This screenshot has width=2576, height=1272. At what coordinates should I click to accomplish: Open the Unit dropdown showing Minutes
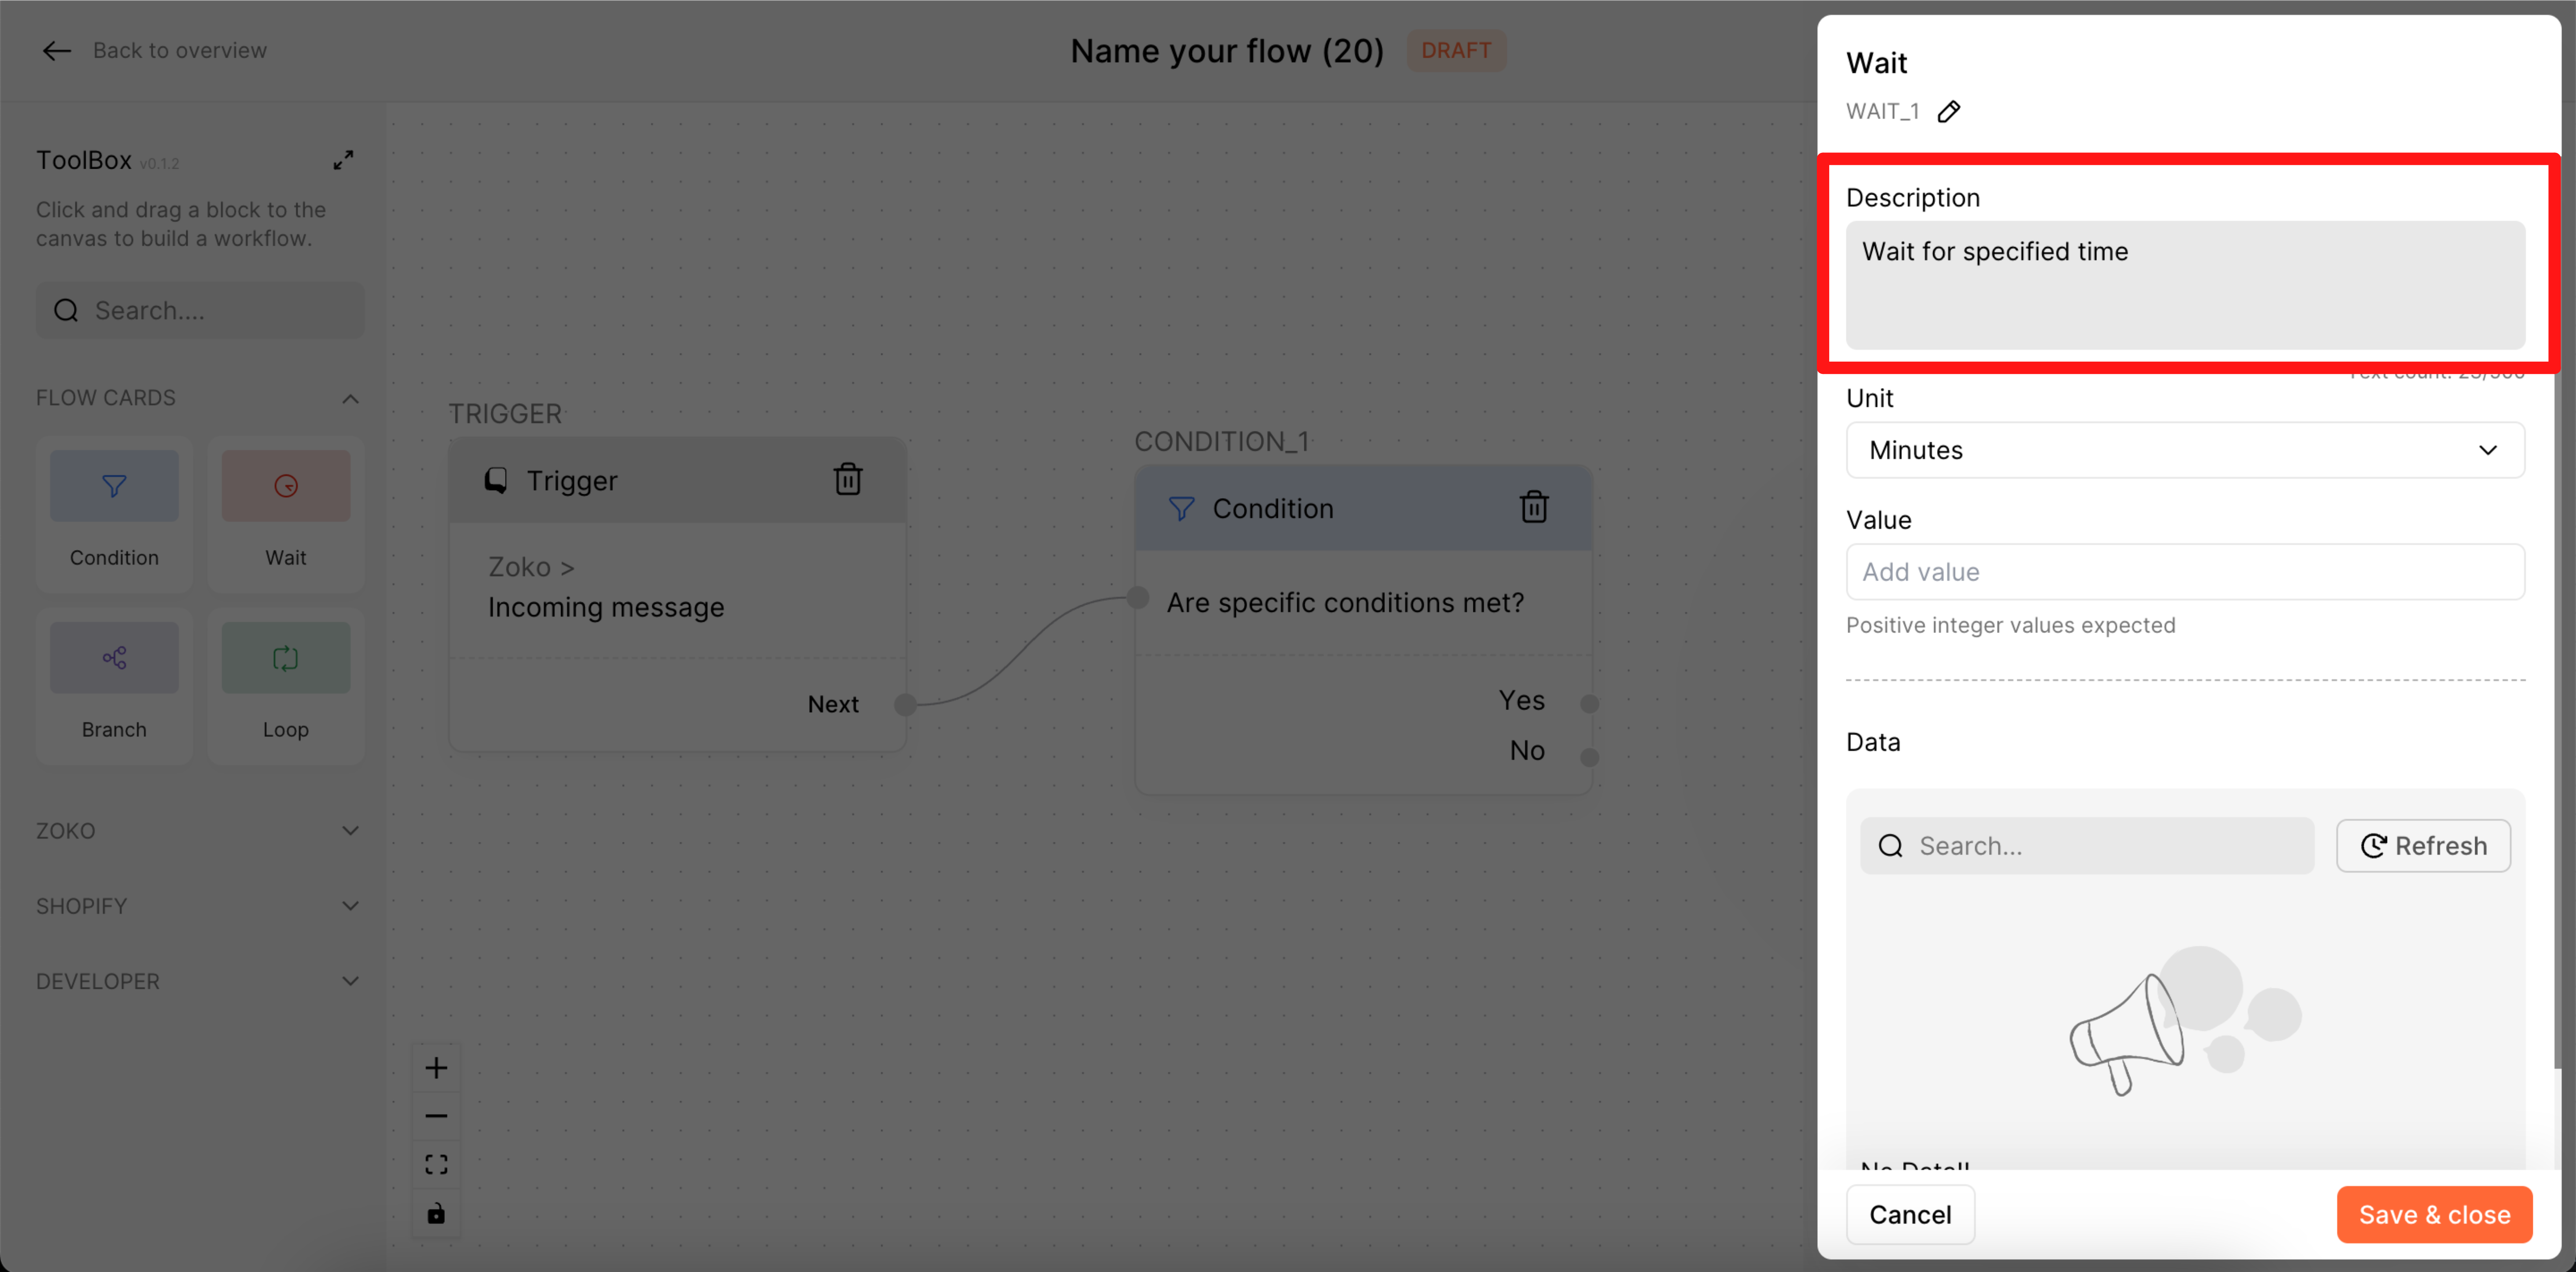tap(2185, 450)
